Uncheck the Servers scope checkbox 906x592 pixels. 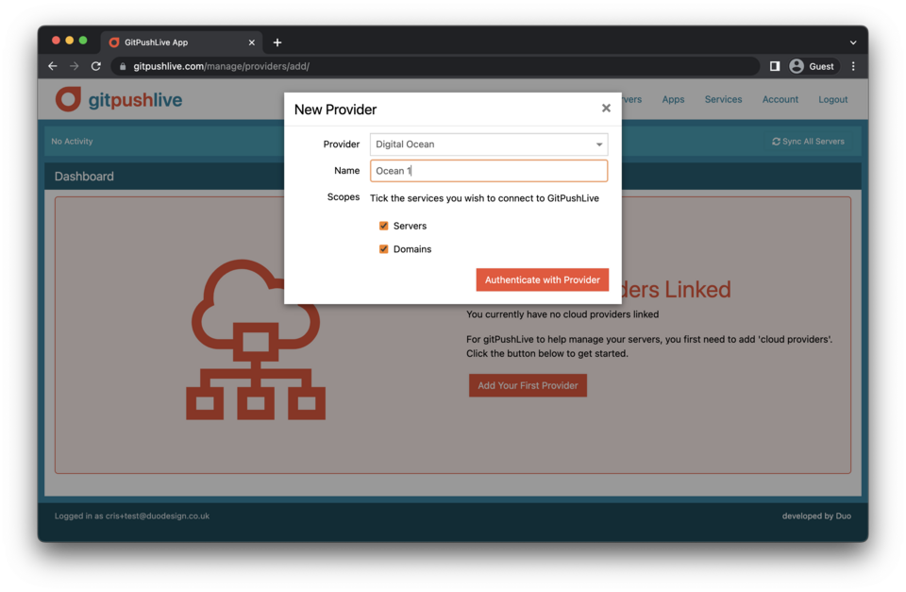pyautogui.click(x=384, y=226)
